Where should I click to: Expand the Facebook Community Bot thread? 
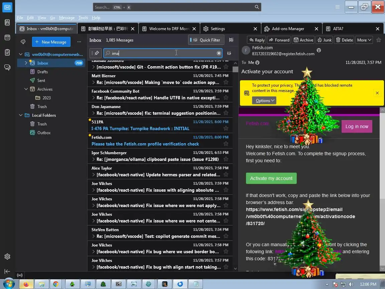[x=93, y=98]
